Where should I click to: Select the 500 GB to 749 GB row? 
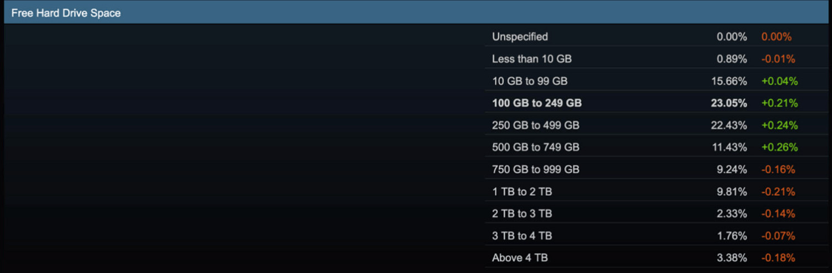535,148
